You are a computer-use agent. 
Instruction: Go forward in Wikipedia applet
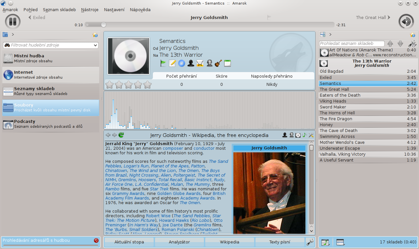tap(114, 135)
